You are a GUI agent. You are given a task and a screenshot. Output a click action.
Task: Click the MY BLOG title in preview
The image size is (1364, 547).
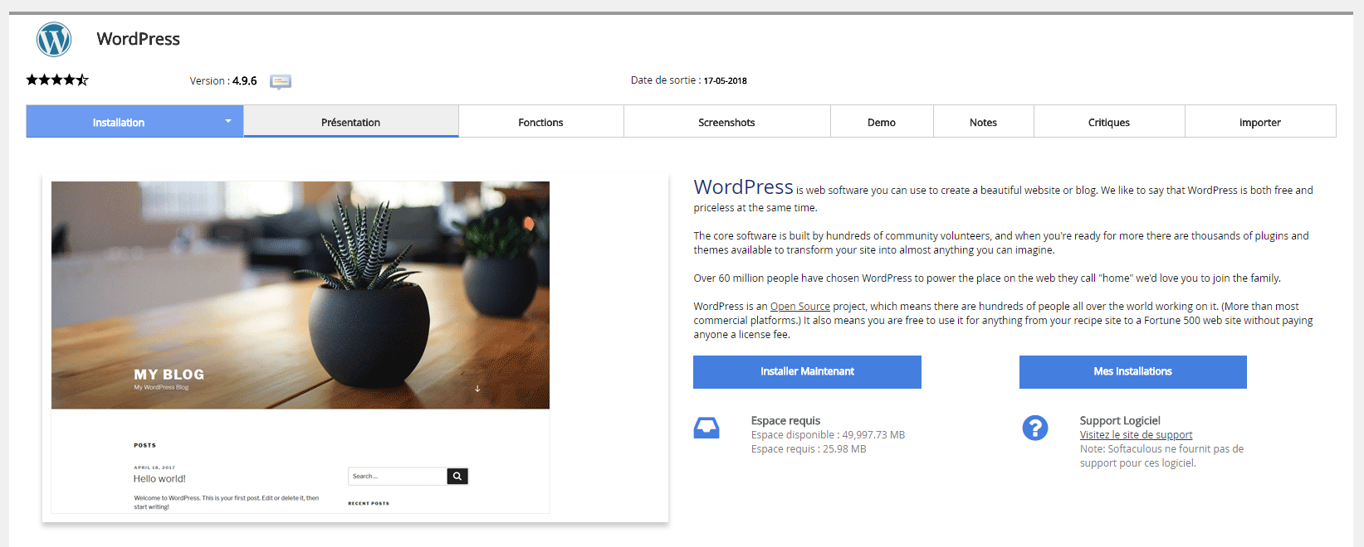(x=169, y=375)
